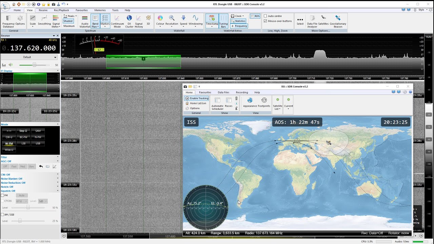The width and height of the screenshot is (434, 244).
Task: Toggle Enable Tracking in ISS window
Action: 197,98
